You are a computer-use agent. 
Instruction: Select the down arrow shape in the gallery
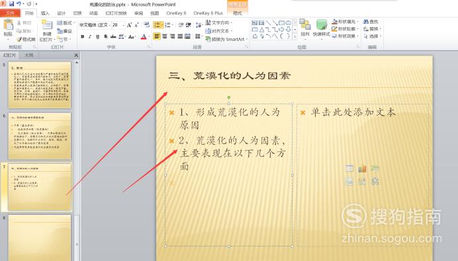coord(289,30)
